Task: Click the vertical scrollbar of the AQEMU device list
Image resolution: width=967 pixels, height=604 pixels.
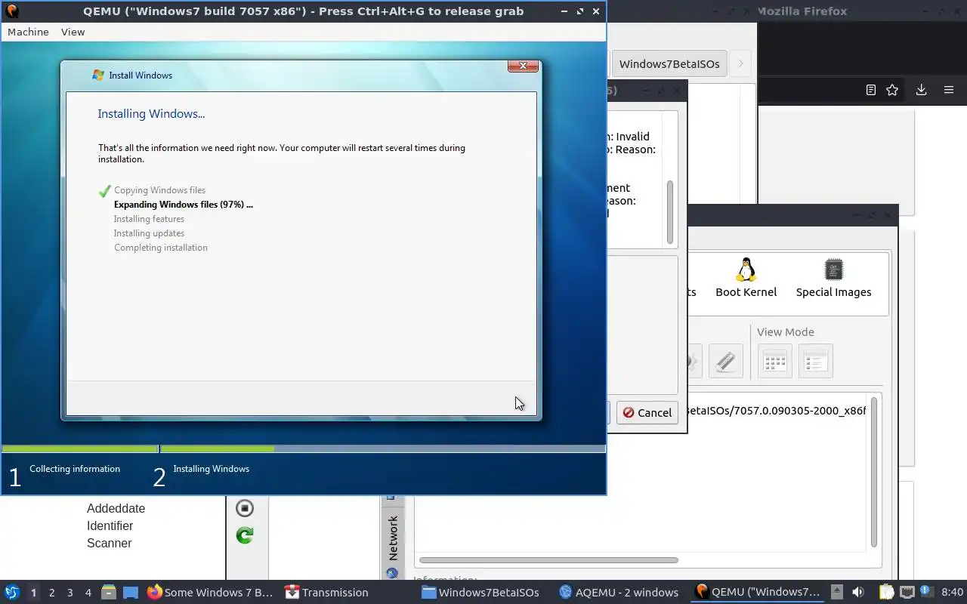Action: 874,472
